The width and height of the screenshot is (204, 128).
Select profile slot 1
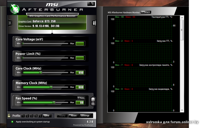(x=23, y=116)
